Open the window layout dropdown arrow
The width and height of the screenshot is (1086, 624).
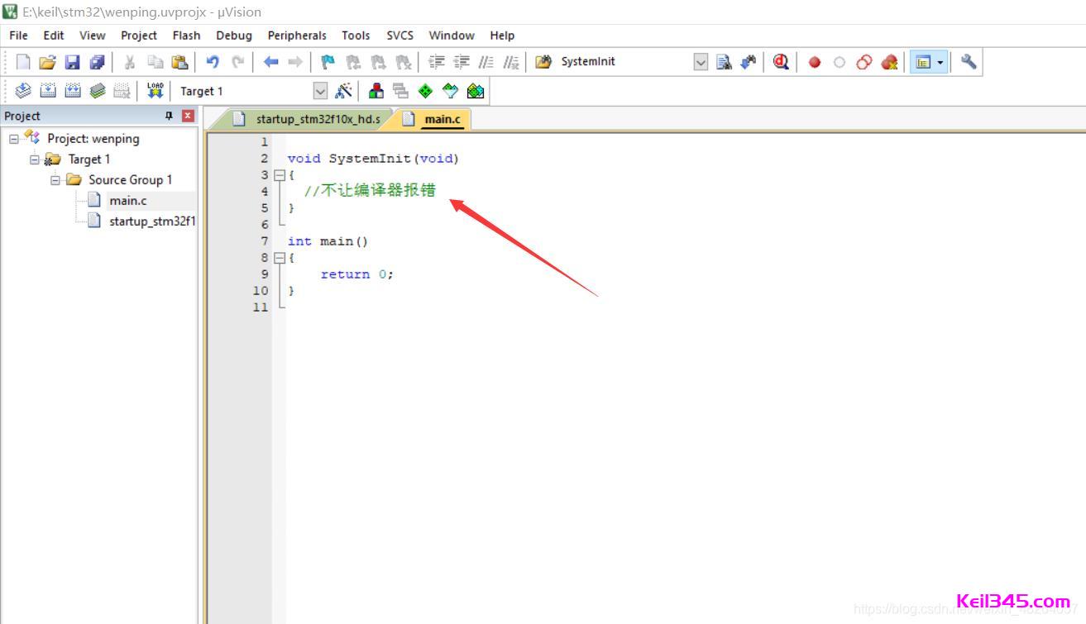point(940,62)
